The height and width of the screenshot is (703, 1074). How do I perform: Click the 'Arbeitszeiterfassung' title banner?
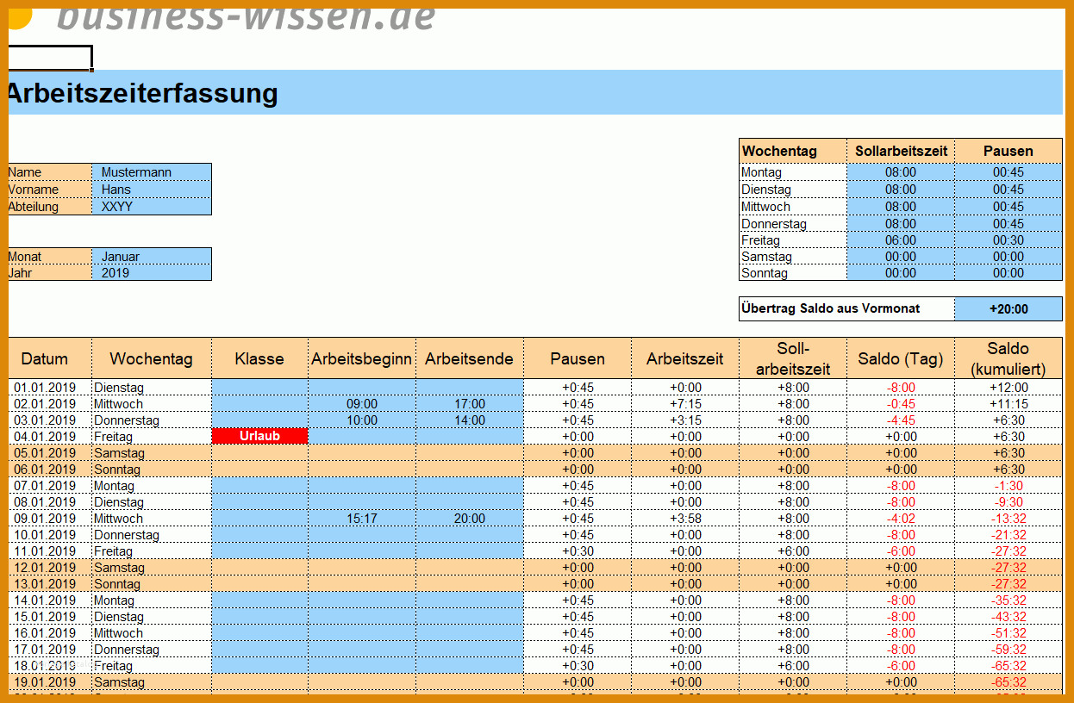pyautogui.click(x=535, y=92)
